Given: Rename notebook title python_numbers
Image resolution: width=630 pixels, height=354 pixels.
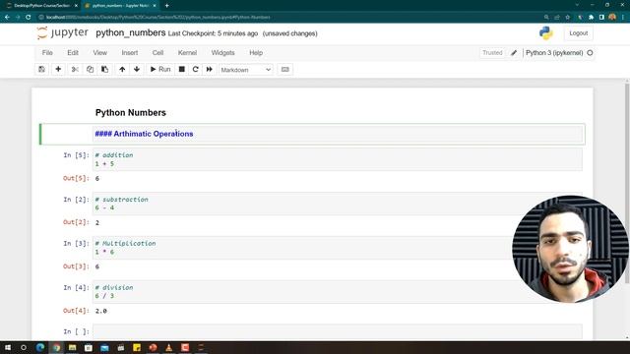Looking at the screenshot, I should click(x=131, y=32).
